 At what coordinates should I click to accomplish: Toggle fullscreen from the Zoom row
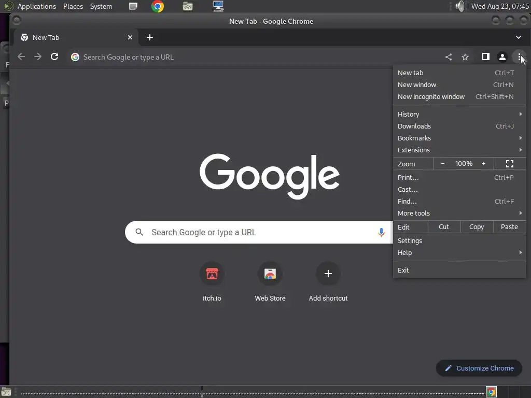point(510,164)
